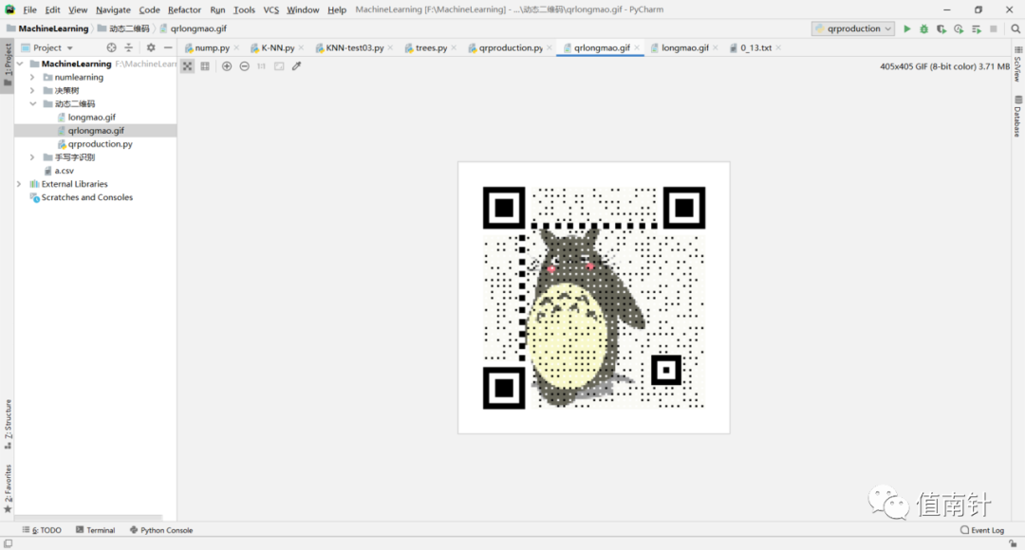
Task: Click the QR code image preview
Action: click(593, 298)
